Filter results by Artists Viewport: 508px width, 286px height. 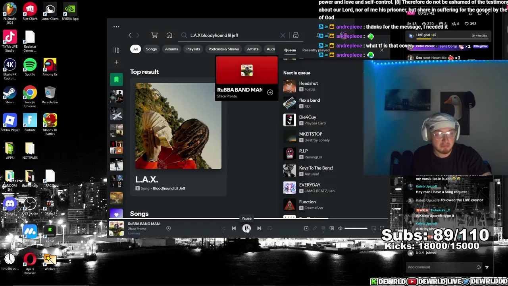click(253, 49)
